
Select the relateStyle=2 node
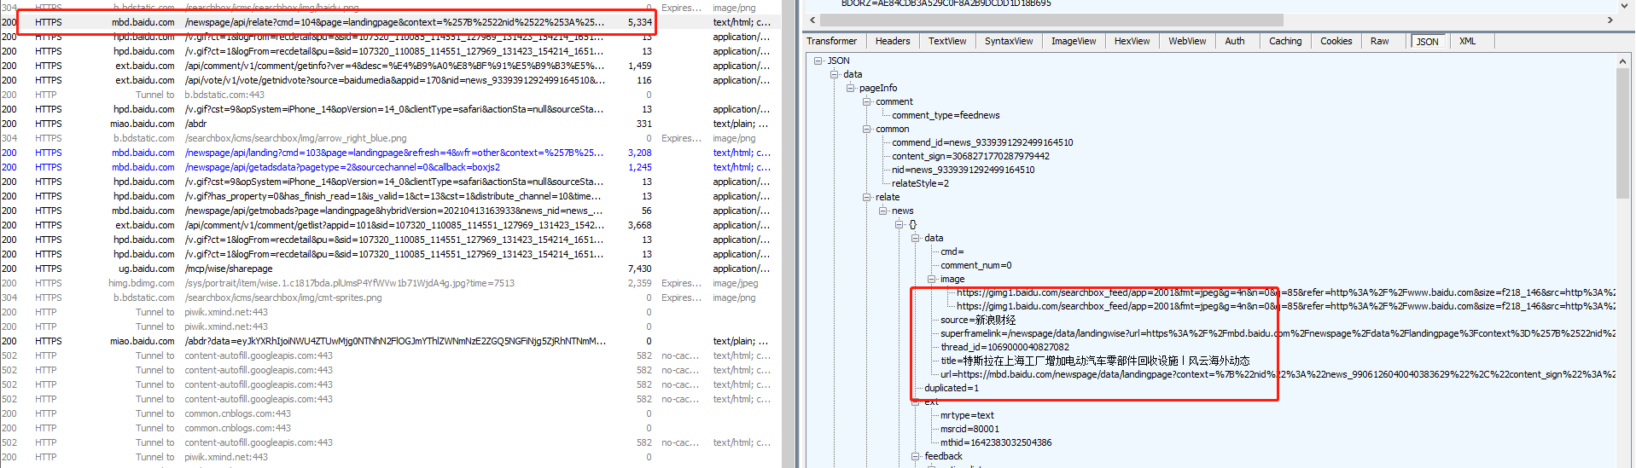(x=920, y=183)
